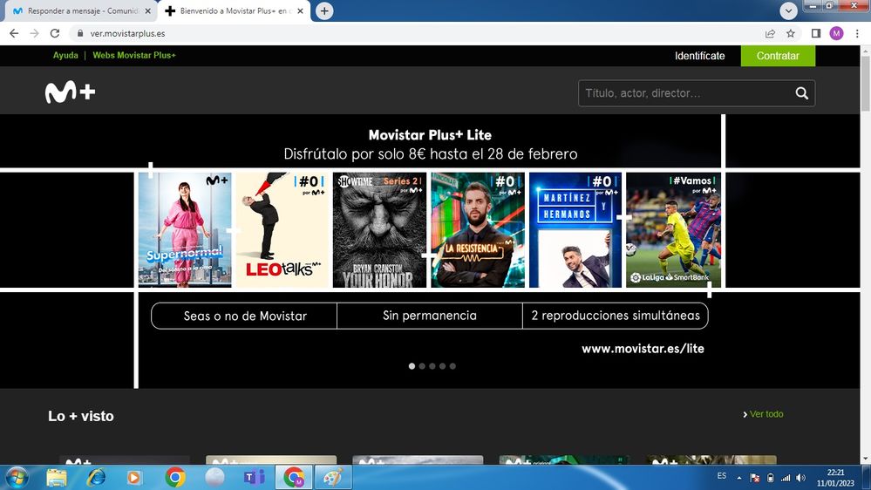Image resolution: width=871 pixels, height=490 pixels.
Task: Click the search magnifier icon
Action: pos(801,93)
